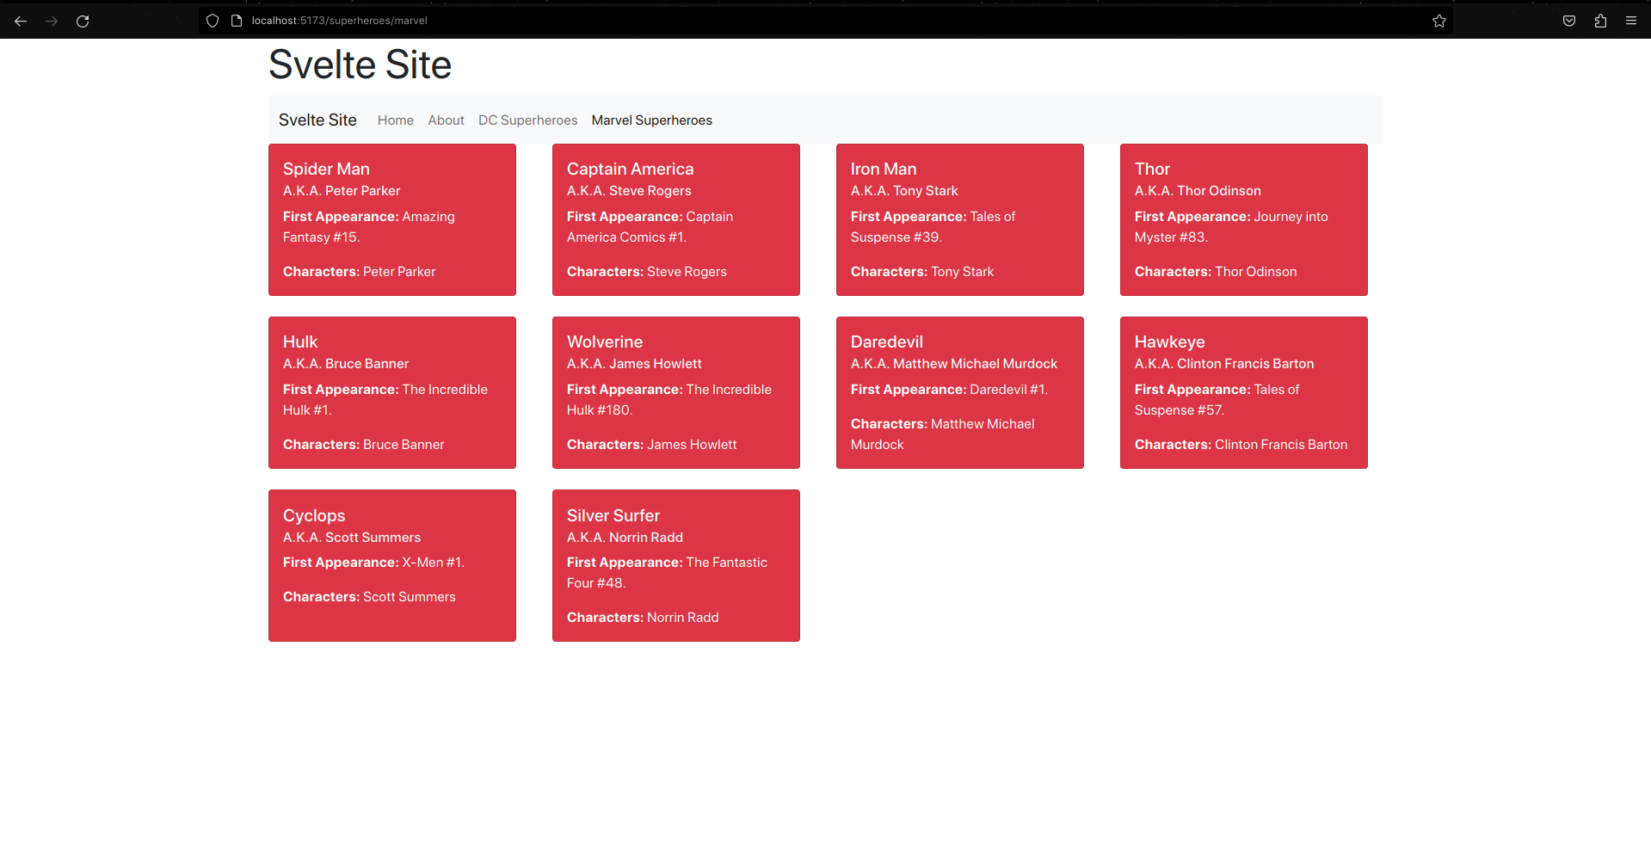Select the Spider Man card title
This screenshot has height=868, width=1651.
[x=326, y=169]
